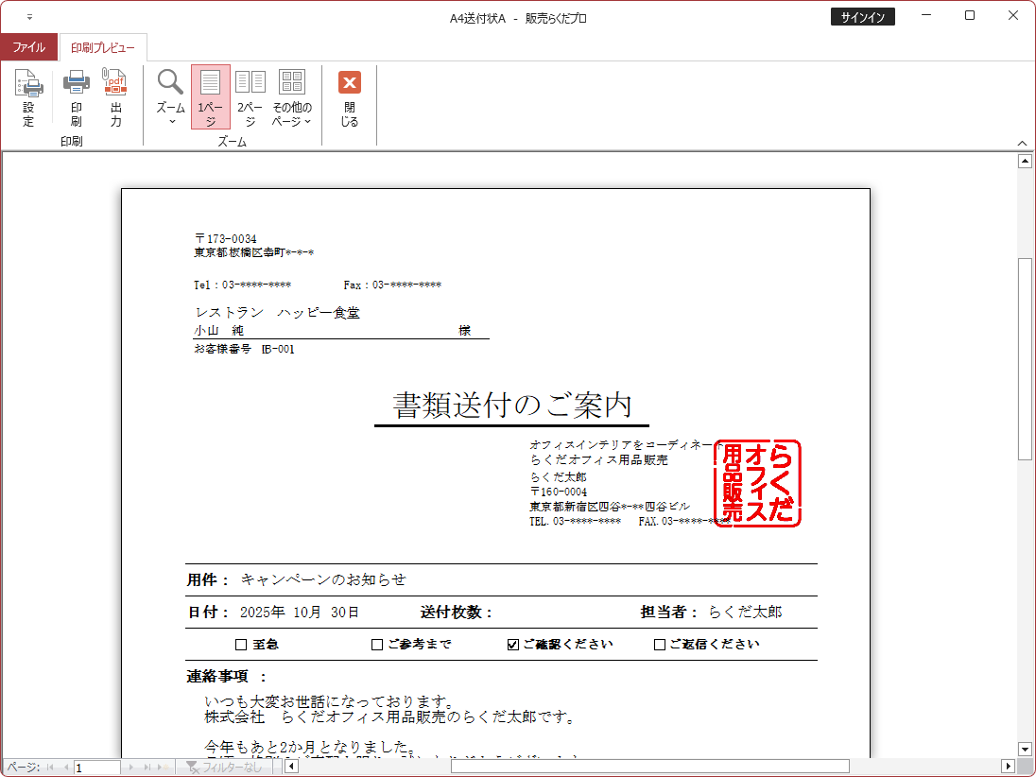Click the red company stamp image
Image resolution: width=1036 pixels, height=777 pixels.
(x=757, y=483)
